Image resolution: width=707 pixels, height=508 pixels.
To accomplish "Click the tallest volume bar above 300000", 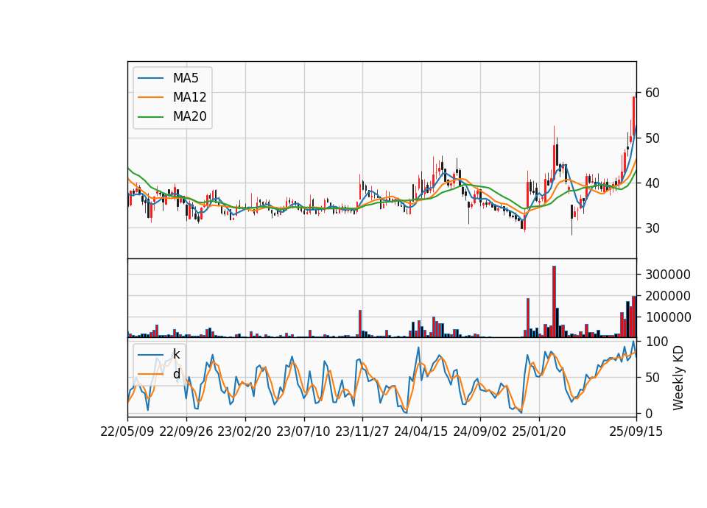I will point(554,302).
